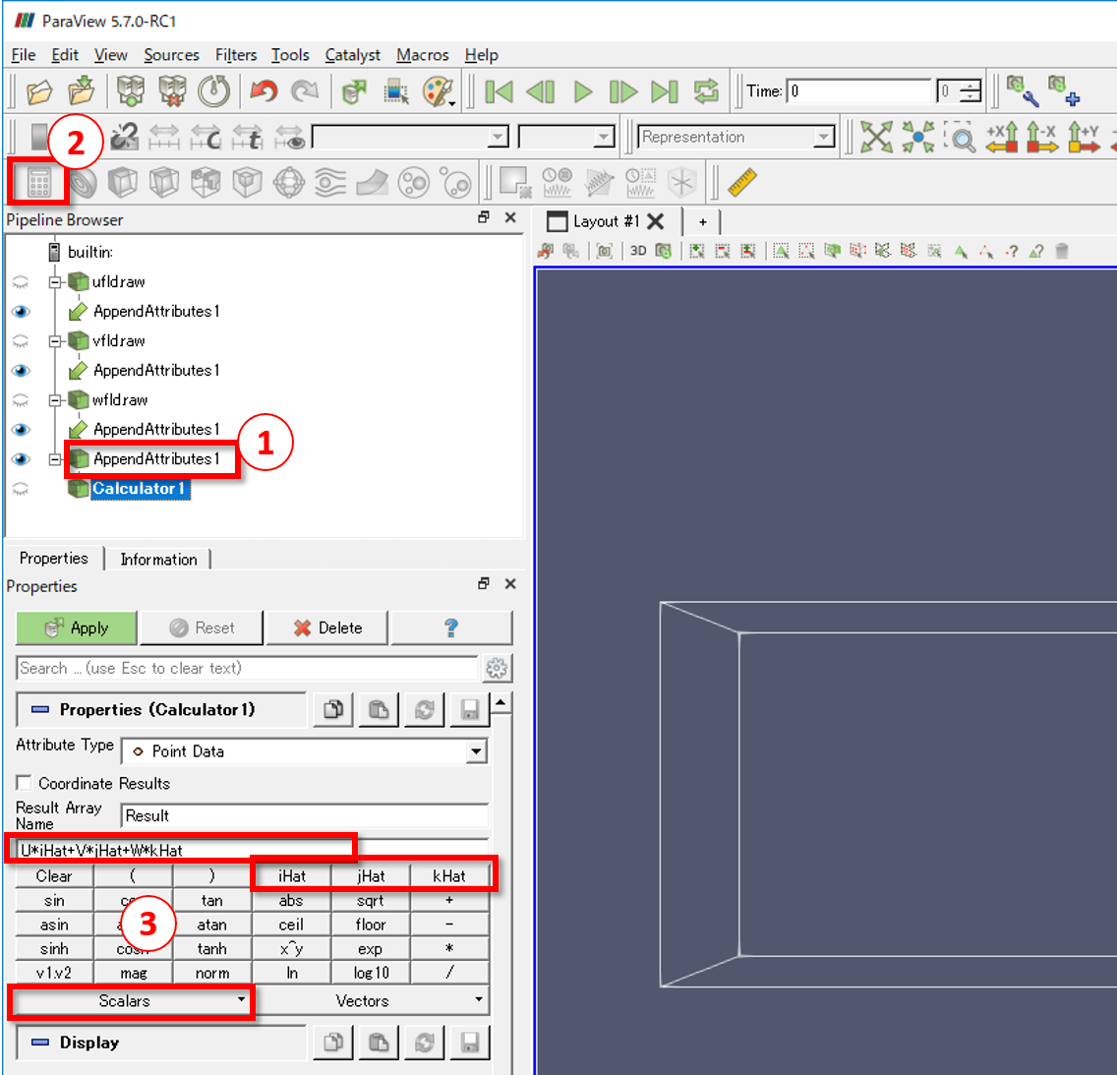Open the Filters menu
The width and height of the screenshot is (1117, 1075).
236,55
